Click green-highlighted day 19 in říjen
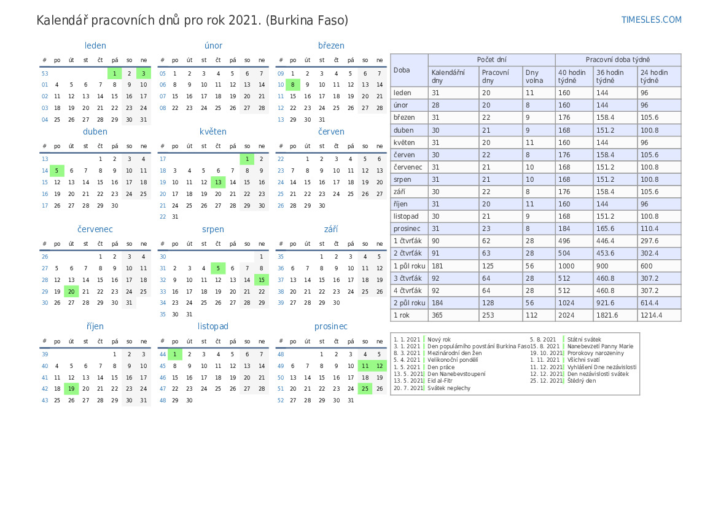The width and height of the screenshot is (718, 508). click(71, 388)
